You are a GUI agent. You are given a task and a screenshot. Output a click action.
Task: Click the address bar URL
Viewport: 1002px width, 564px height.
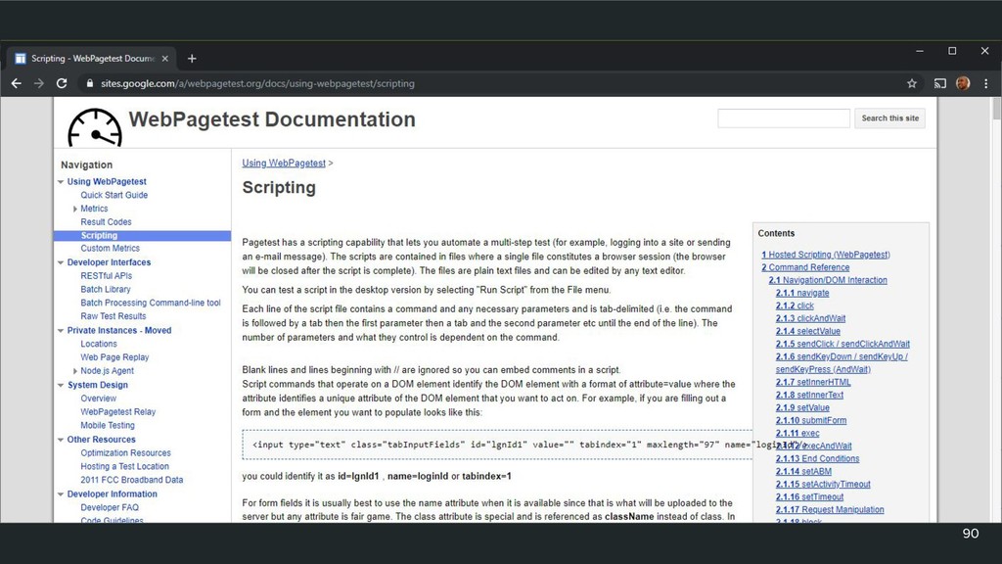pyautogui.click(x=257, y=83)
